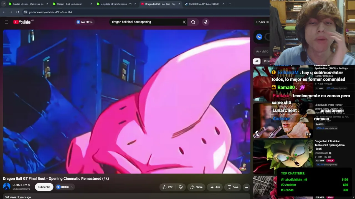Expand the Remix dropdown chevron
This screenshot has height=199, width=355.
[x=72, y=187]
